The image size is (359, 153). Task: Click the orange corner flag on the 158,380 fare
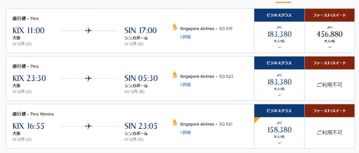pyautogui.click(x=256, y=119)
